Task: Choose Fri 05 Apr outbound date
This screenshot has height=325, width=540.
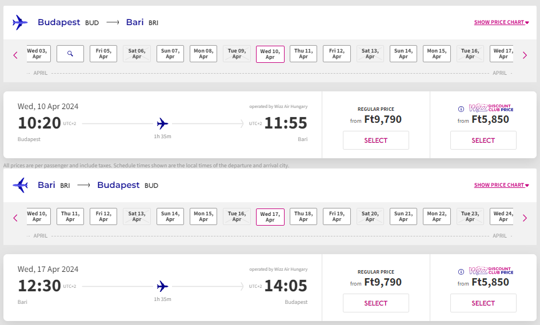Action: pyautogui.click(x=103, y=54)
